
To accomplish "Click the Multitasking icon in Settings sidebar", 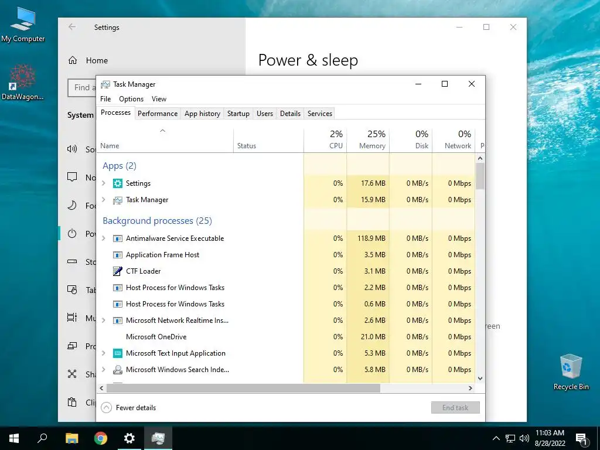I will click(x=72, y=318).
